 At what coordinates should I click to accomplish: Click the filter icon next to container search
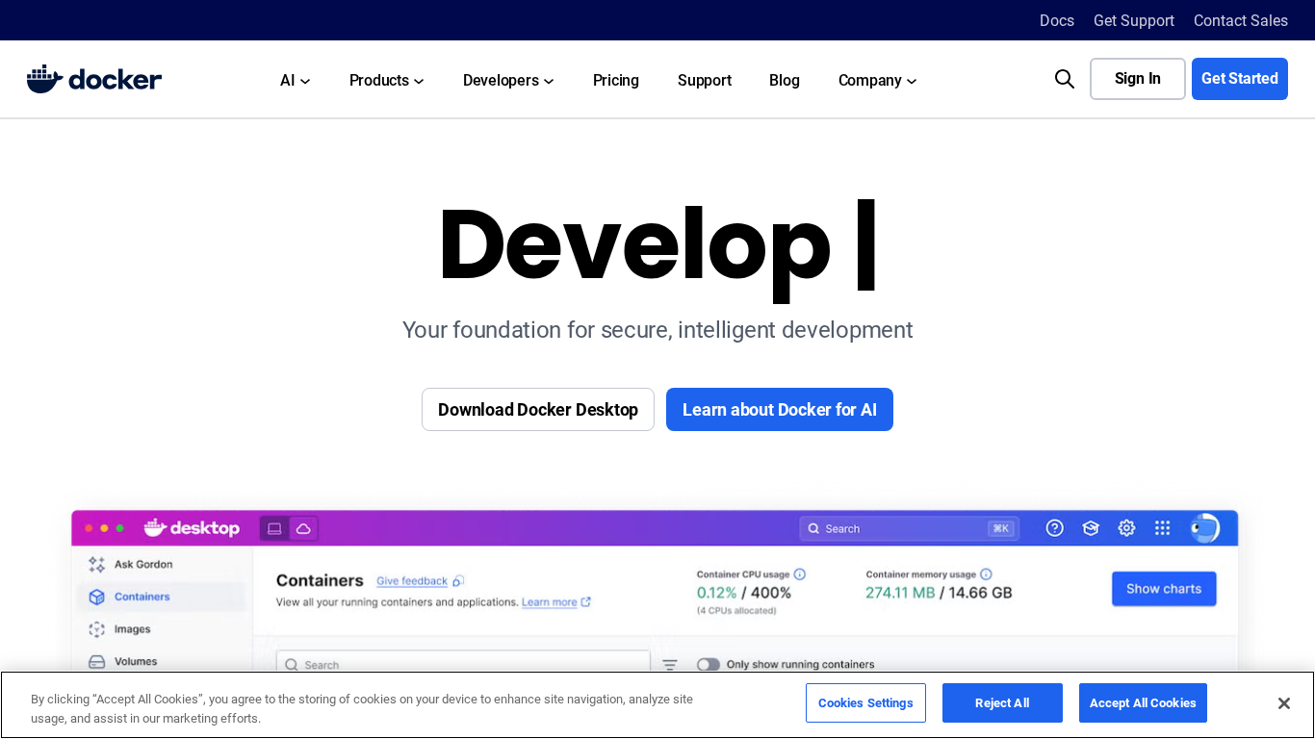(670, 664)
